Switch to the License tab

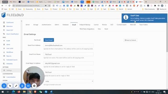[96, 25]
